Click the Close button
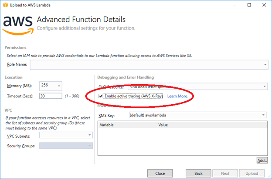Image resolution: width=272 pixels, height=179 pixels. [160, 173]
